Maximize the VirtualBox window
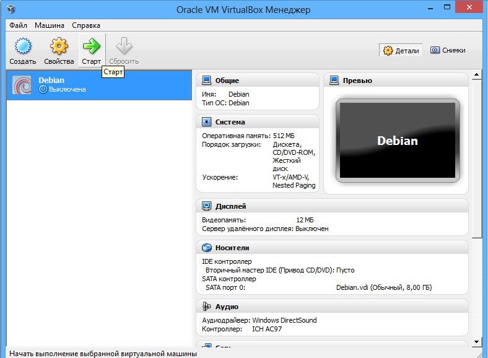The image size is (488, 358). (x=447, y=7)
